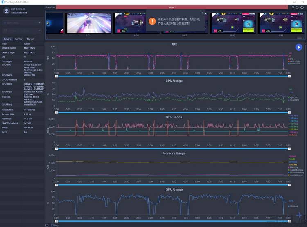
Task: Switch to the About tab
Action: pos(30,39)
